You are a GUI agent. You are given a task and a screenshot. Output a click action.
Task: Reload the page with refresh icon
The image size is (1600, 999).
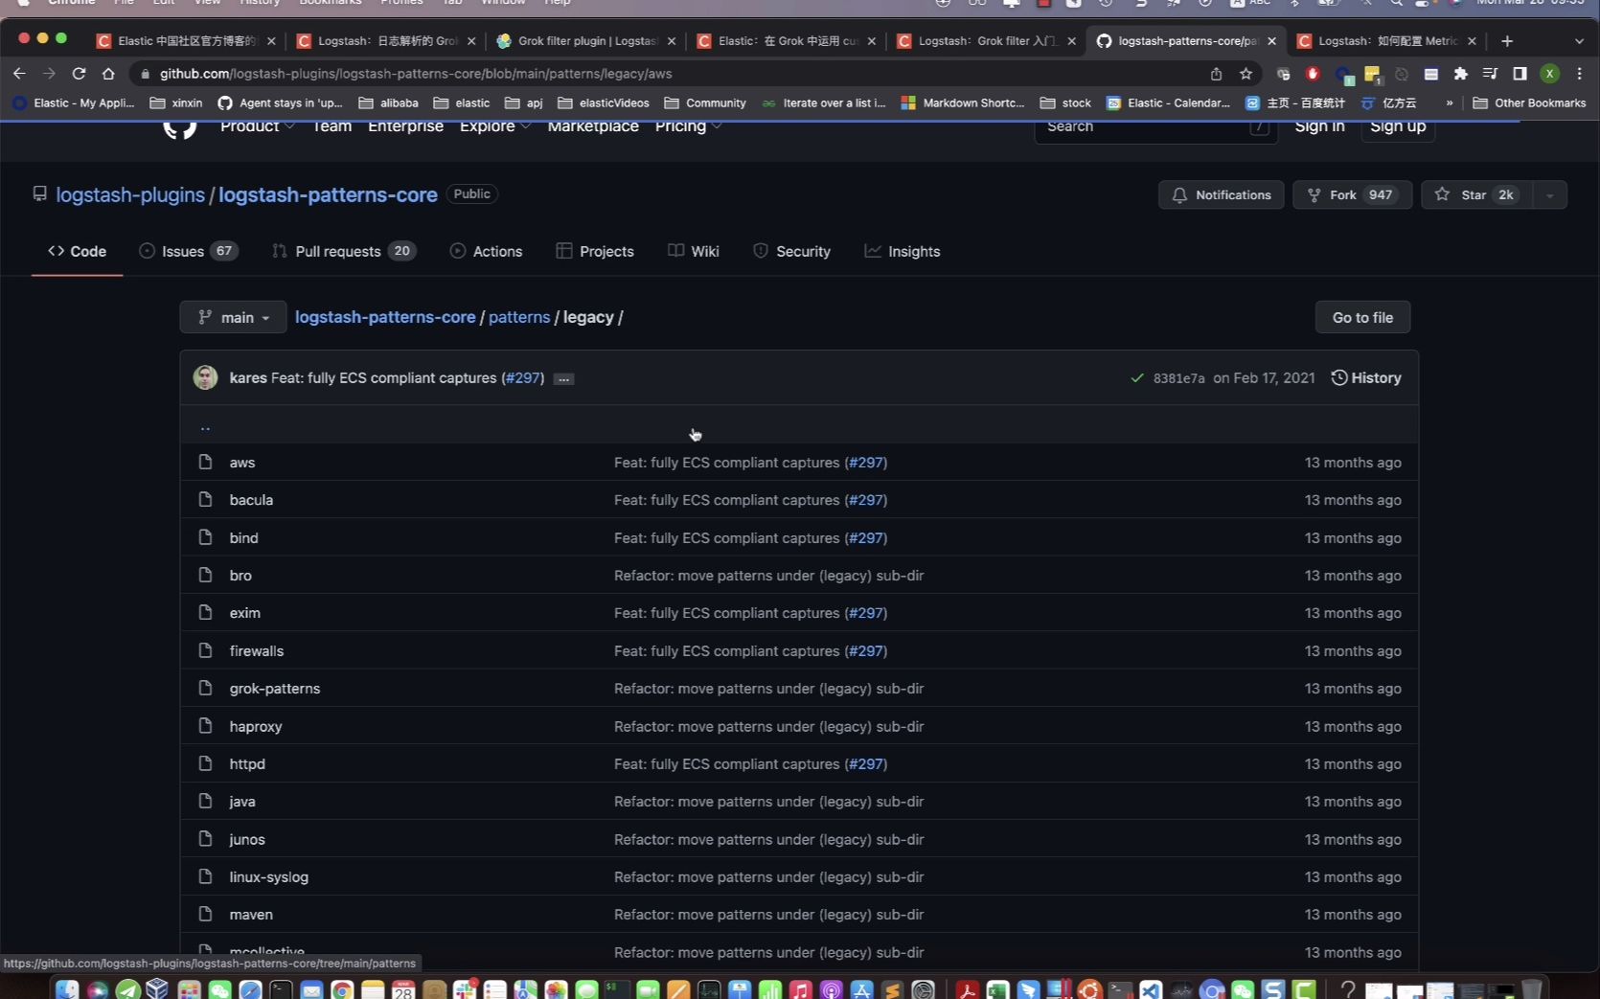pyautogui.click(x=79, y=74)
